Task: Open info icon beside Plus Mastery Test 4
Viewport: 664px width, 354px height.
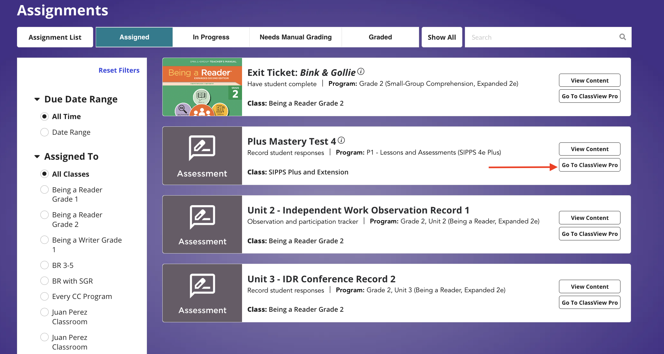Action: point(341,140)
